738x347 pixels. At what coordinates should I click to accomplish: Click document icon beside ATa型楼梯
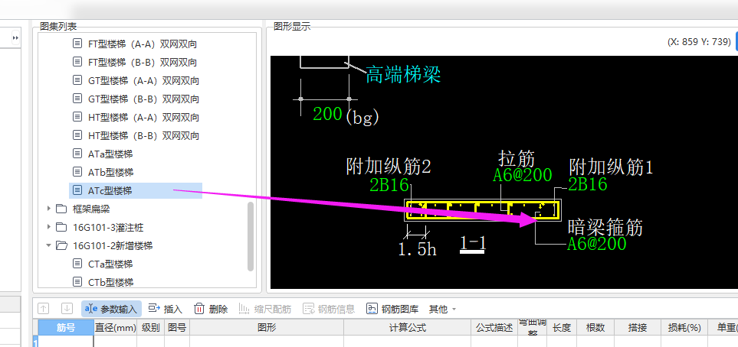click(77, 154)
